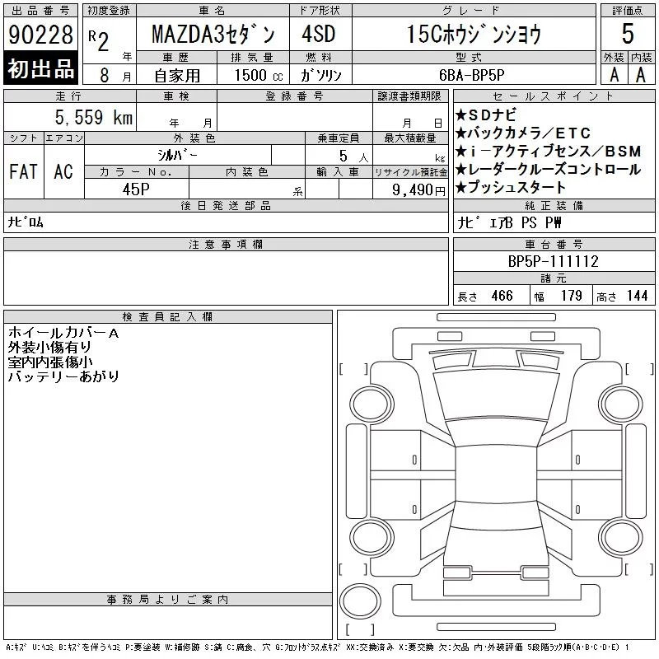Click the front bumper bar in diagram
This screenshot has width=659, height=659.
coord(497,317)
